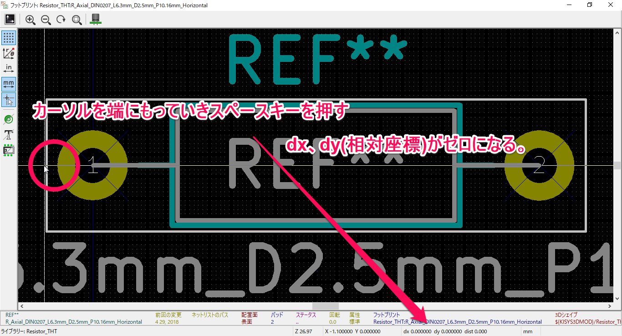Hide the dotted grid

tap(8, 38)
